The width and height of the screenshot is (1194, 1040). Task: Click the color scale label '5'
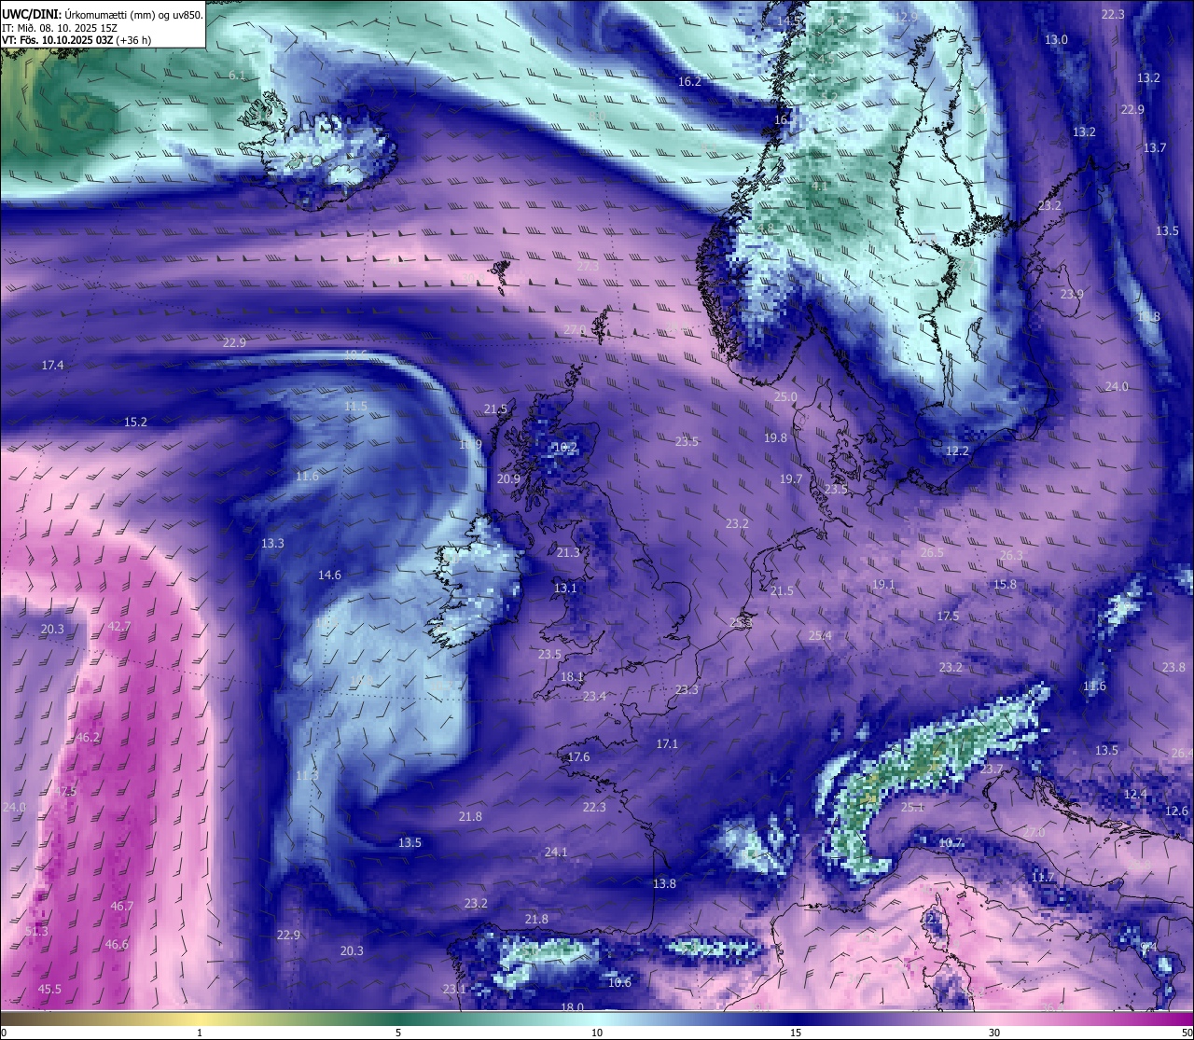(x=398, y=1032)
